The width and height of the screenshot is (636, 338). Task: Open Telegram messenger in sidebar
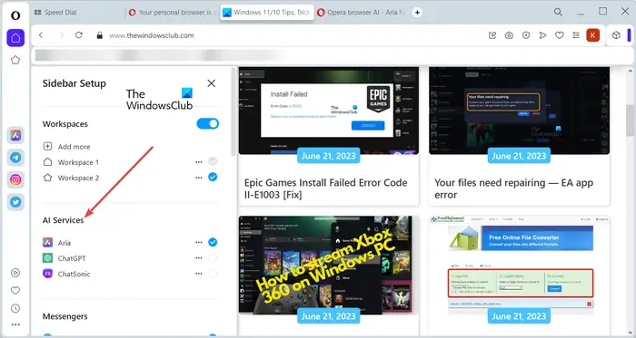[x=15, y=158]
